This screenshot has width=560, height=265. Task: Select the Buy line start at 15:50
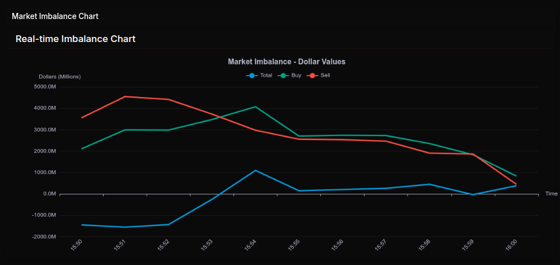82,148
